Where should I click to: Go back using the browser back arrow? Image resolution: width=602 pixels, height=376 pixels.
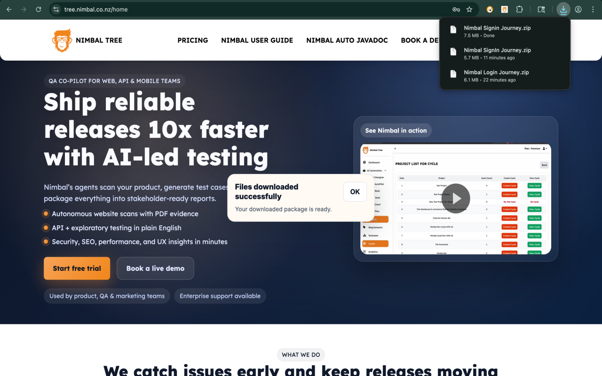click(9, 9)
